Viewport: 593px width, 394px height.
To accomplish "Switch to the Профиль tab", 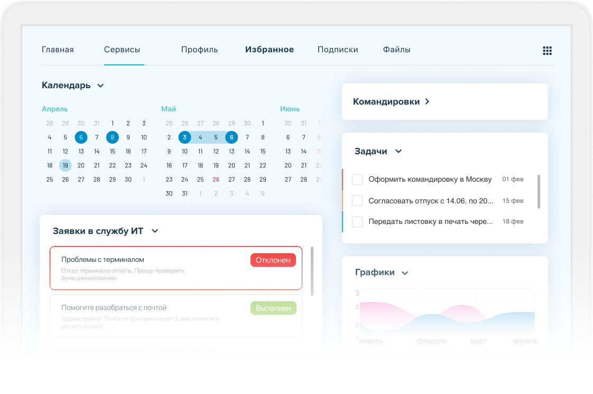I will point(199,49).
